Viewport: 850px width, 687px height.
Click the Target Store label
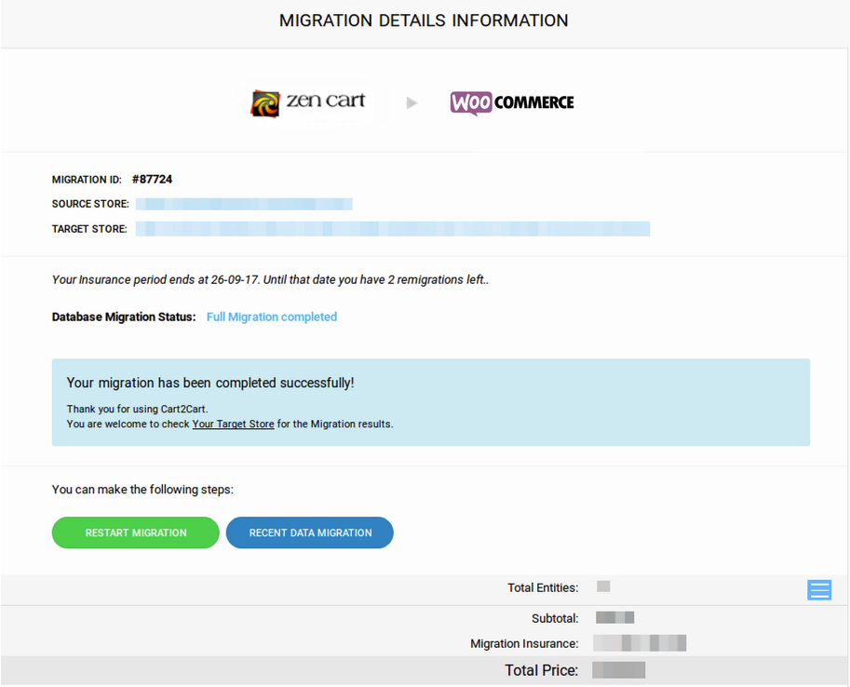pyautogui.click(x=89, y=229)
